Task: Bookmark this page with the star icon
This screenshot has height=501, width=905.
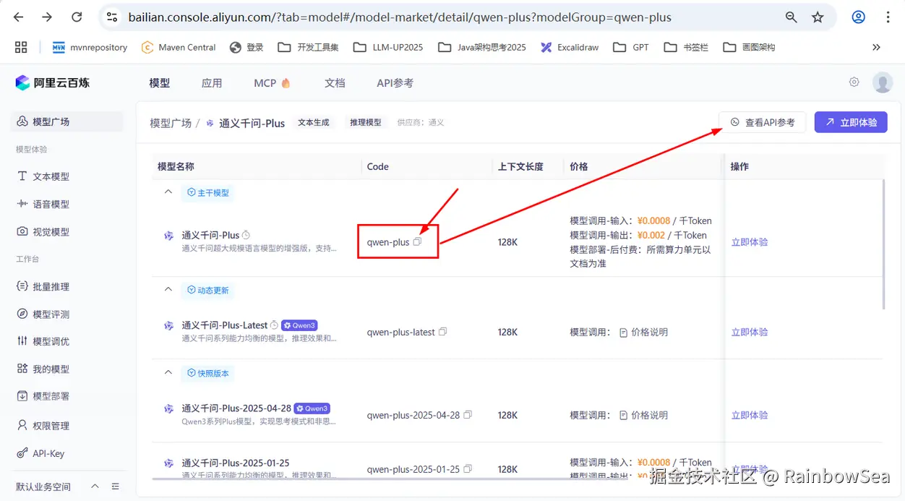Action: tap(818, 17)
